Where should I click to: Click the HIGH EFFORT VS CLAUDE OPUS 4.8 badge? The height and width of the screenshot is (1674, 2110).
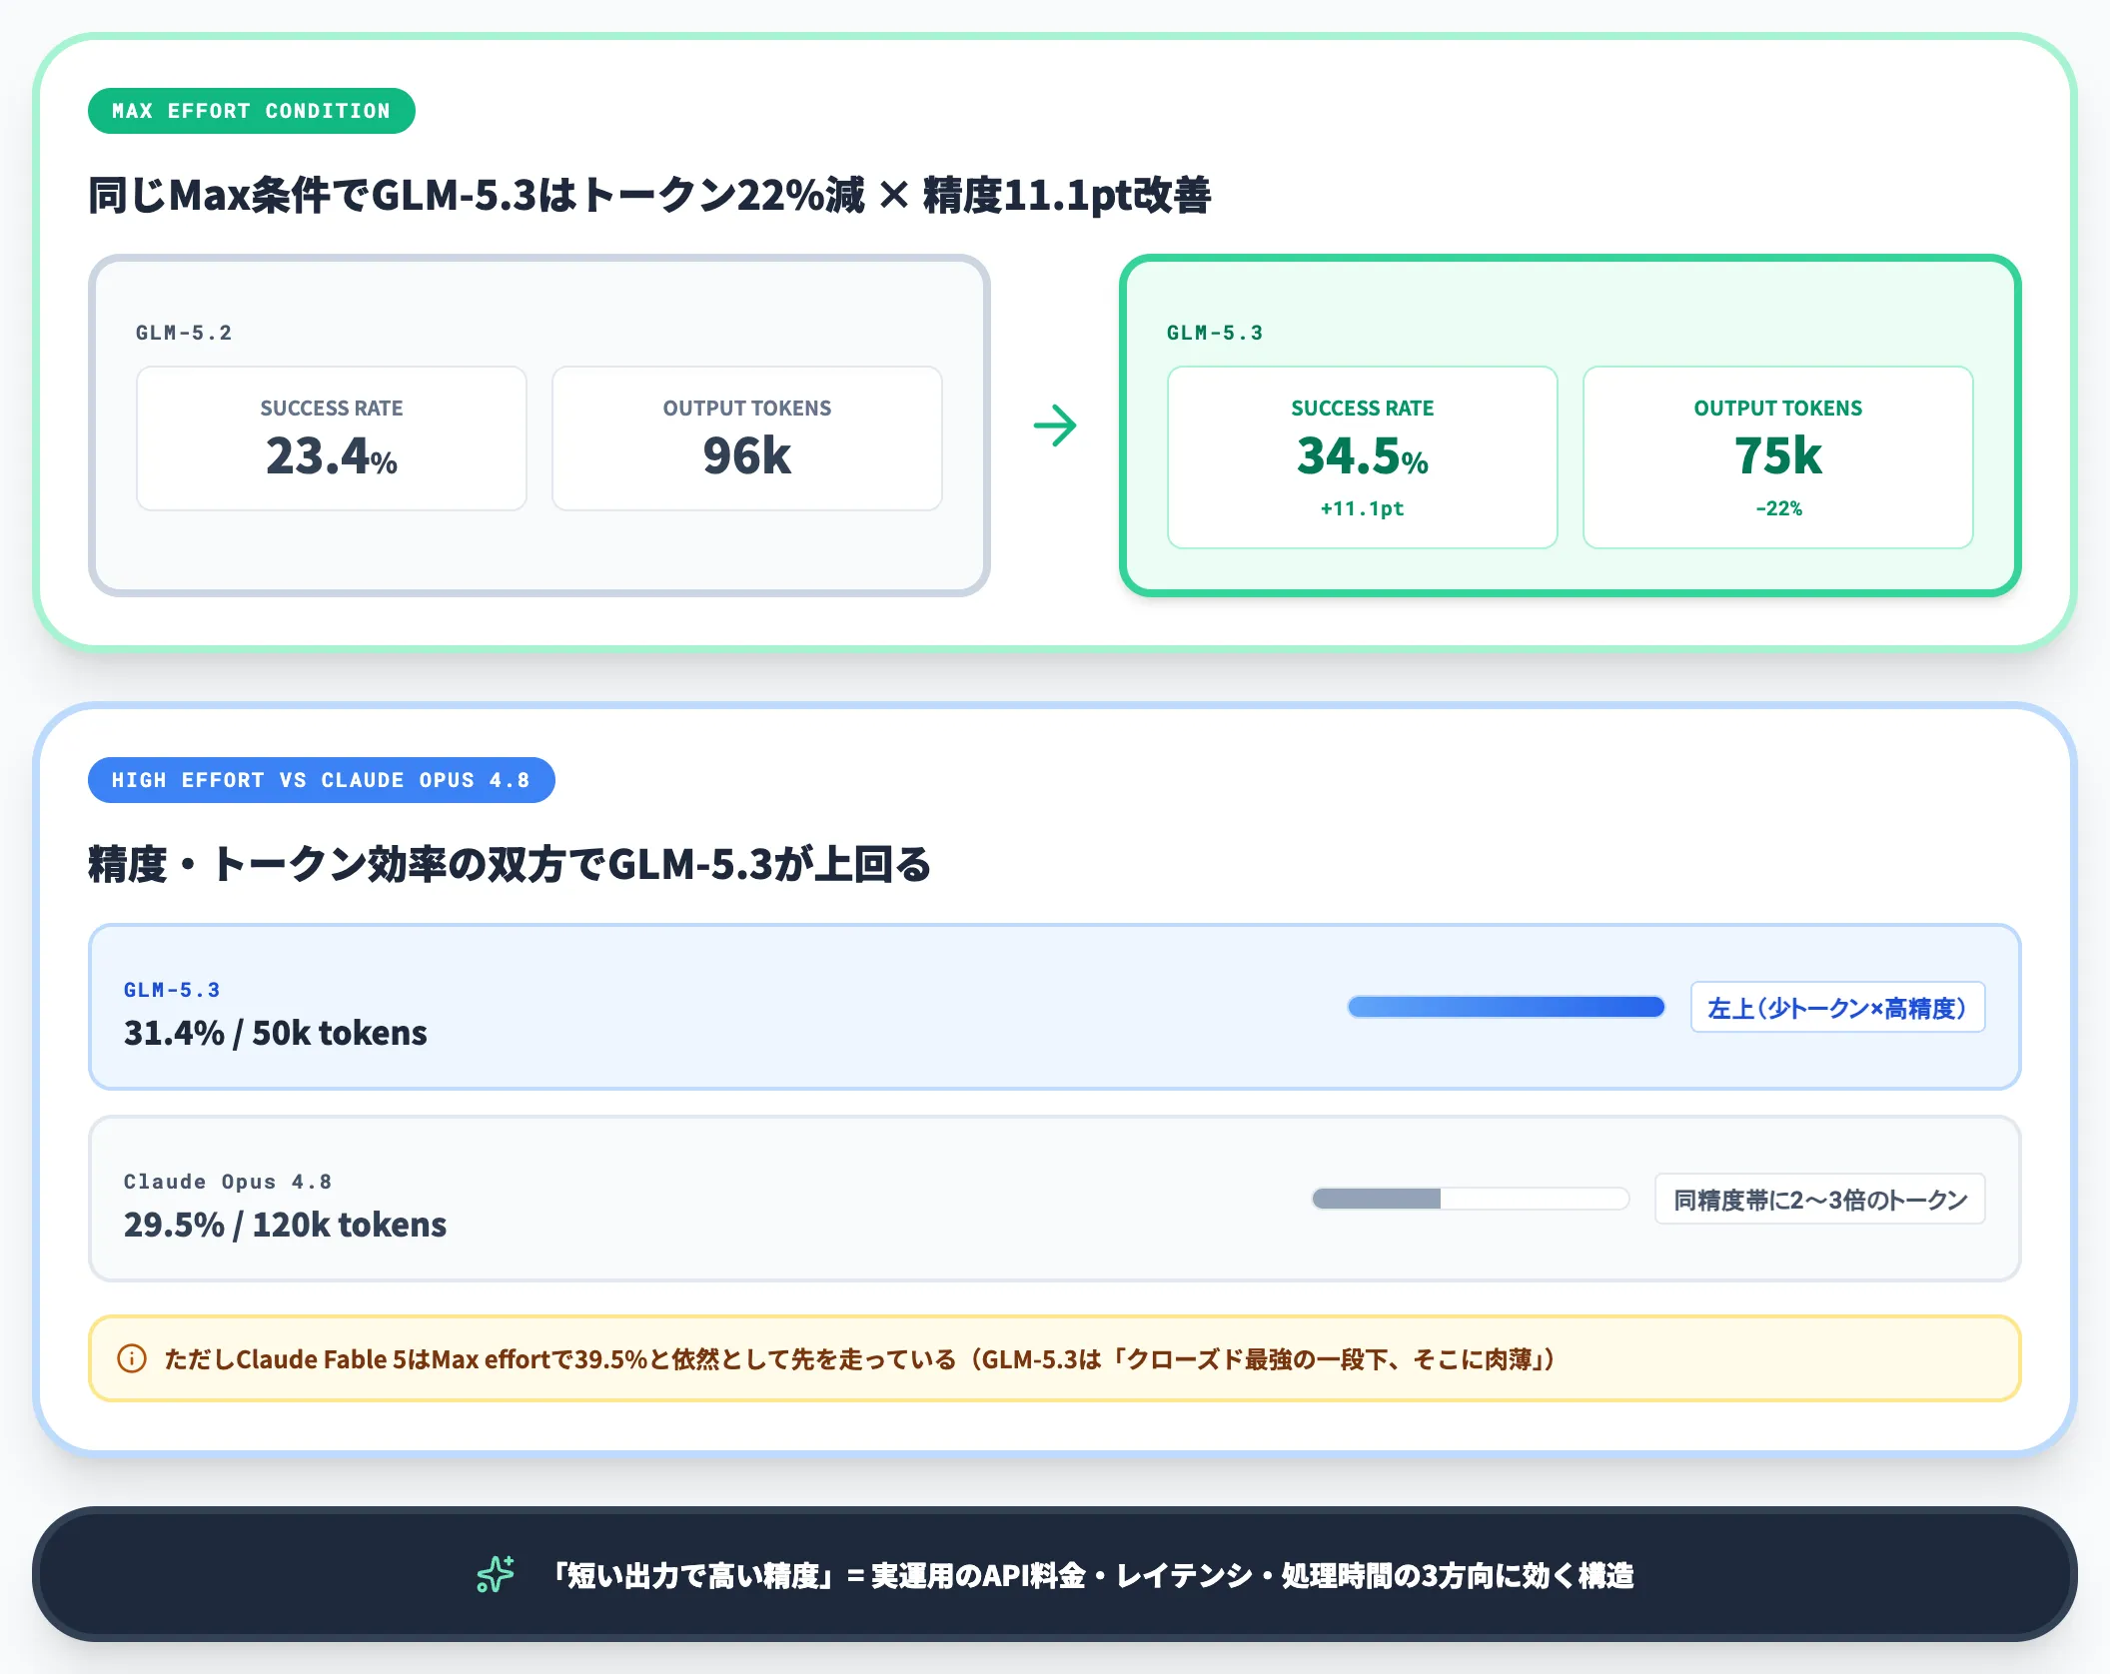click(321, 780)
